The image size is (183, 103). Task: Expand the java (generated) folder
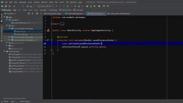coord(7,43)
